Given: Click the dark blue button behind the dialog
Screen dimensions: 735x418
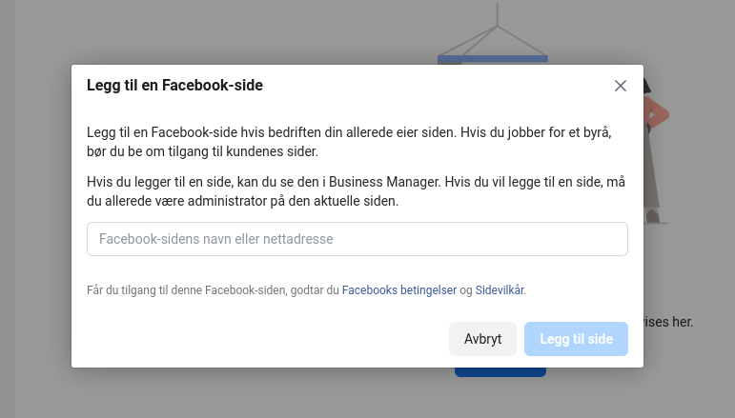Looking at the screenshot, I should coord(500,372).
